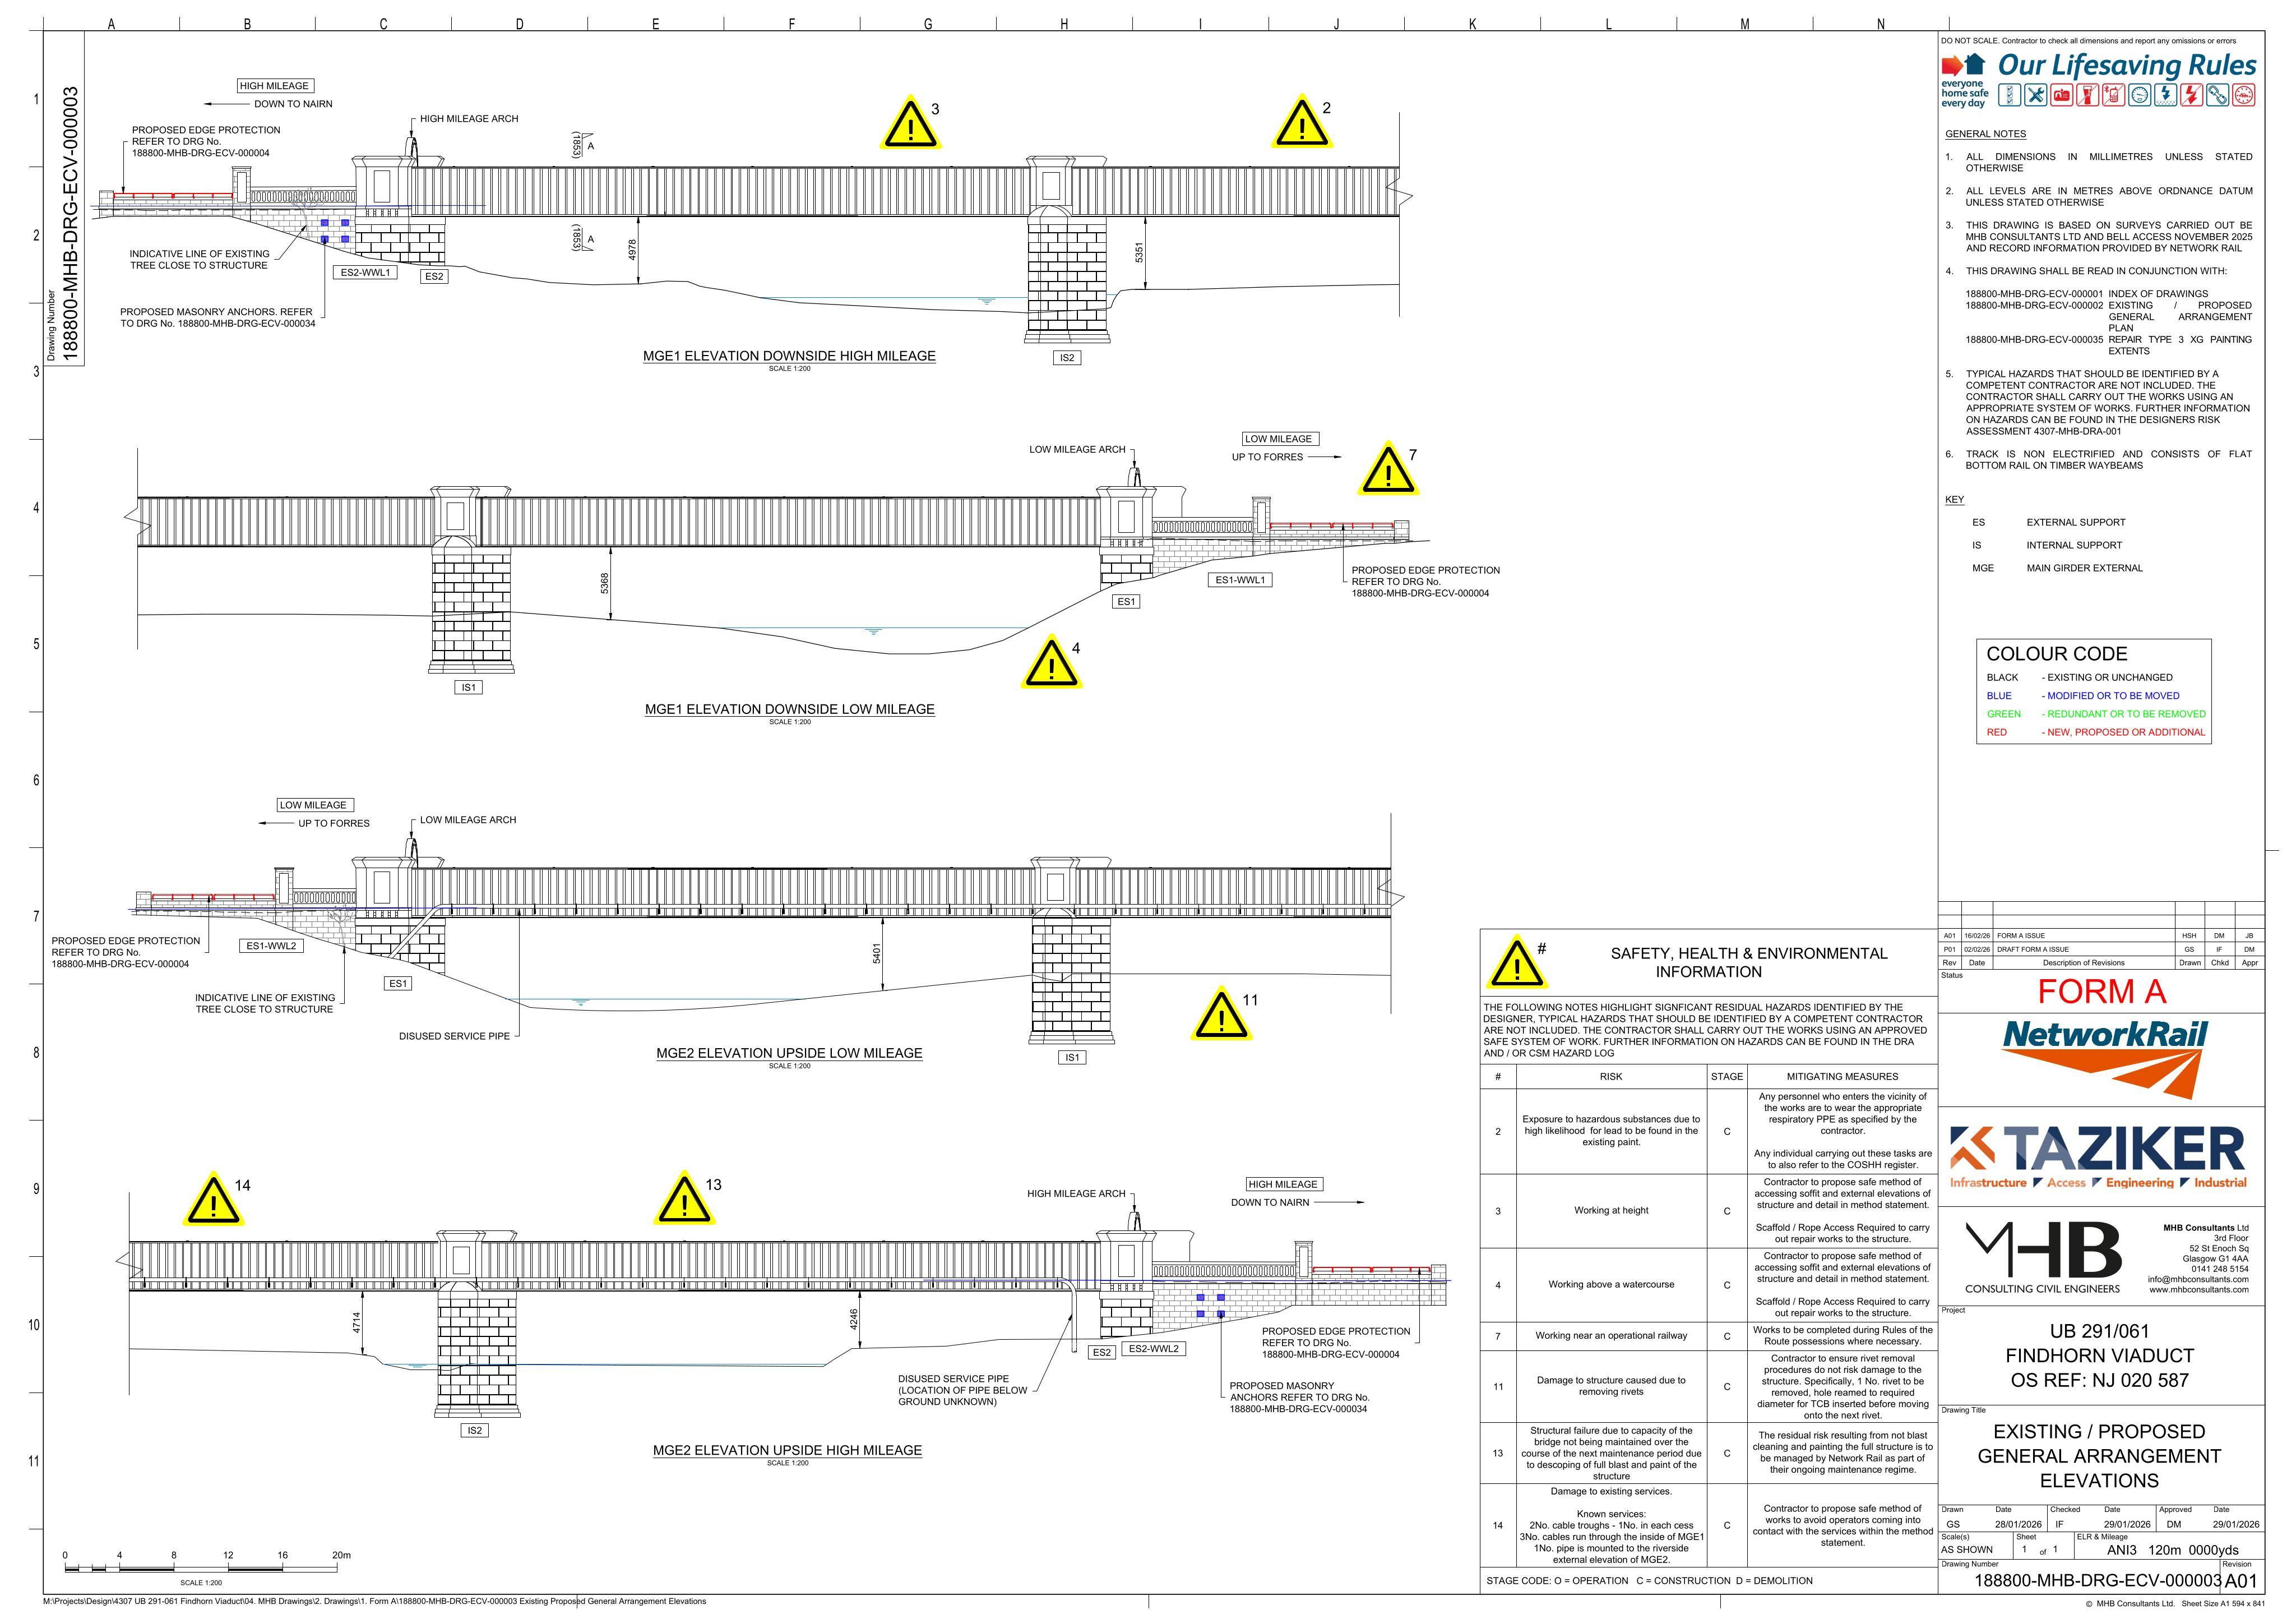
Task: Click the info@mhbconsultants.com email address
Action: [2198, 1279]
